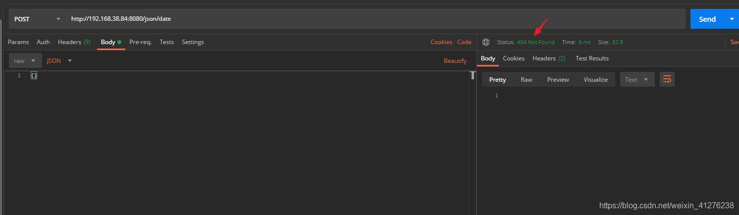Toggle the response line wrap icon
Image resolution: width=739 pixels, height=215 pixels.
point(667,79)
